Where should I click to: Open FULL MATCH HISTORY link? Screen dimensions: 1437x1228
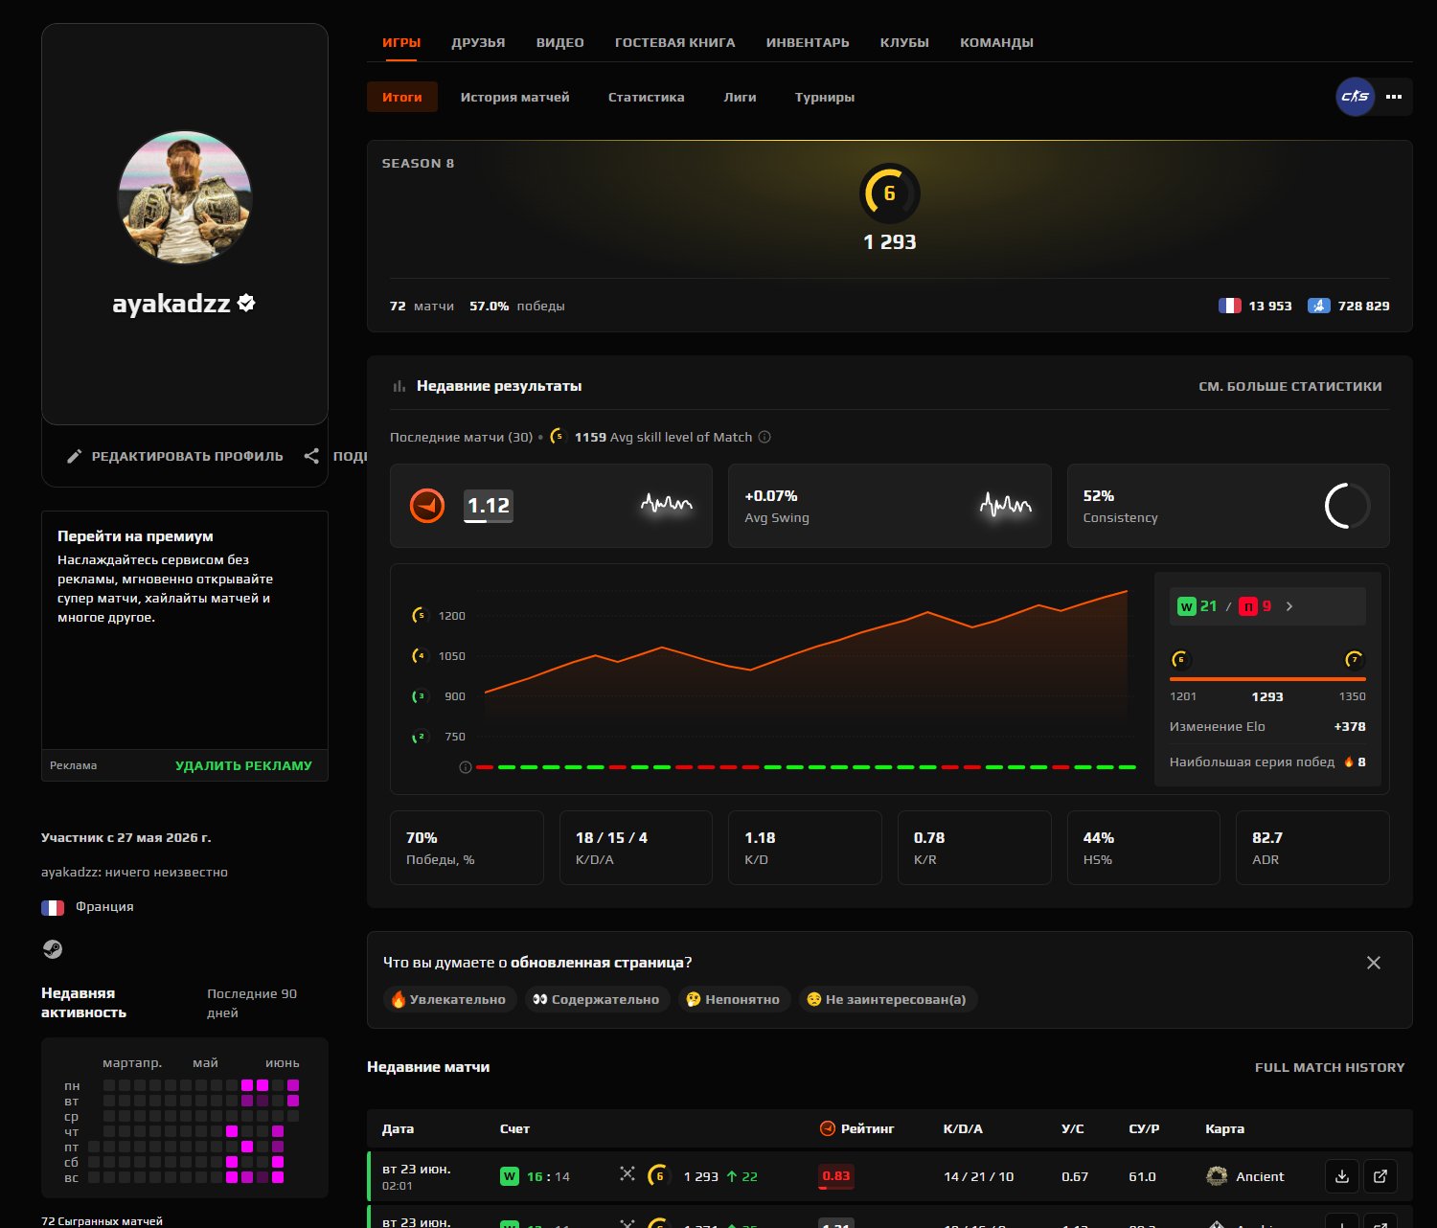1330,1067
